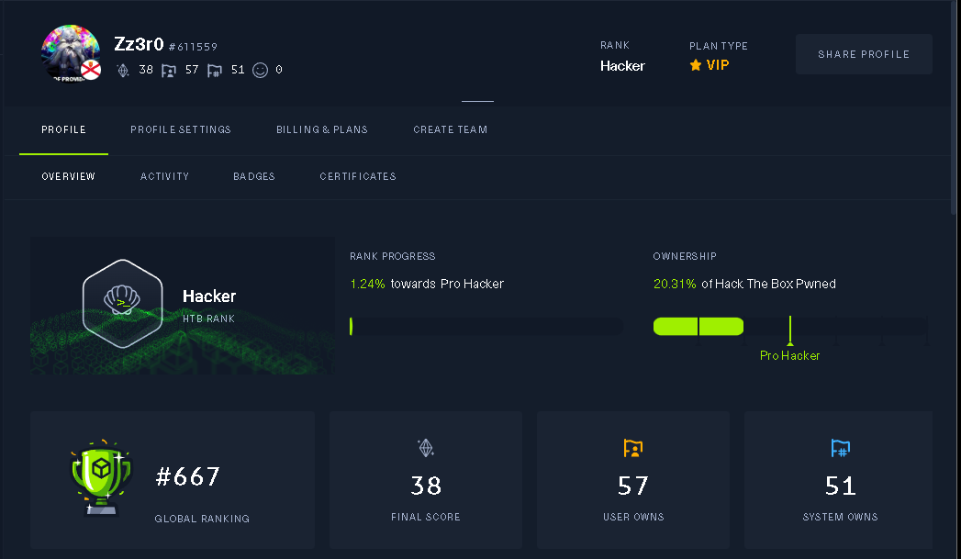Viewport: 961px width, 559px height.
Task: Click the 20.31% ownership value
Action: (675, 284)
